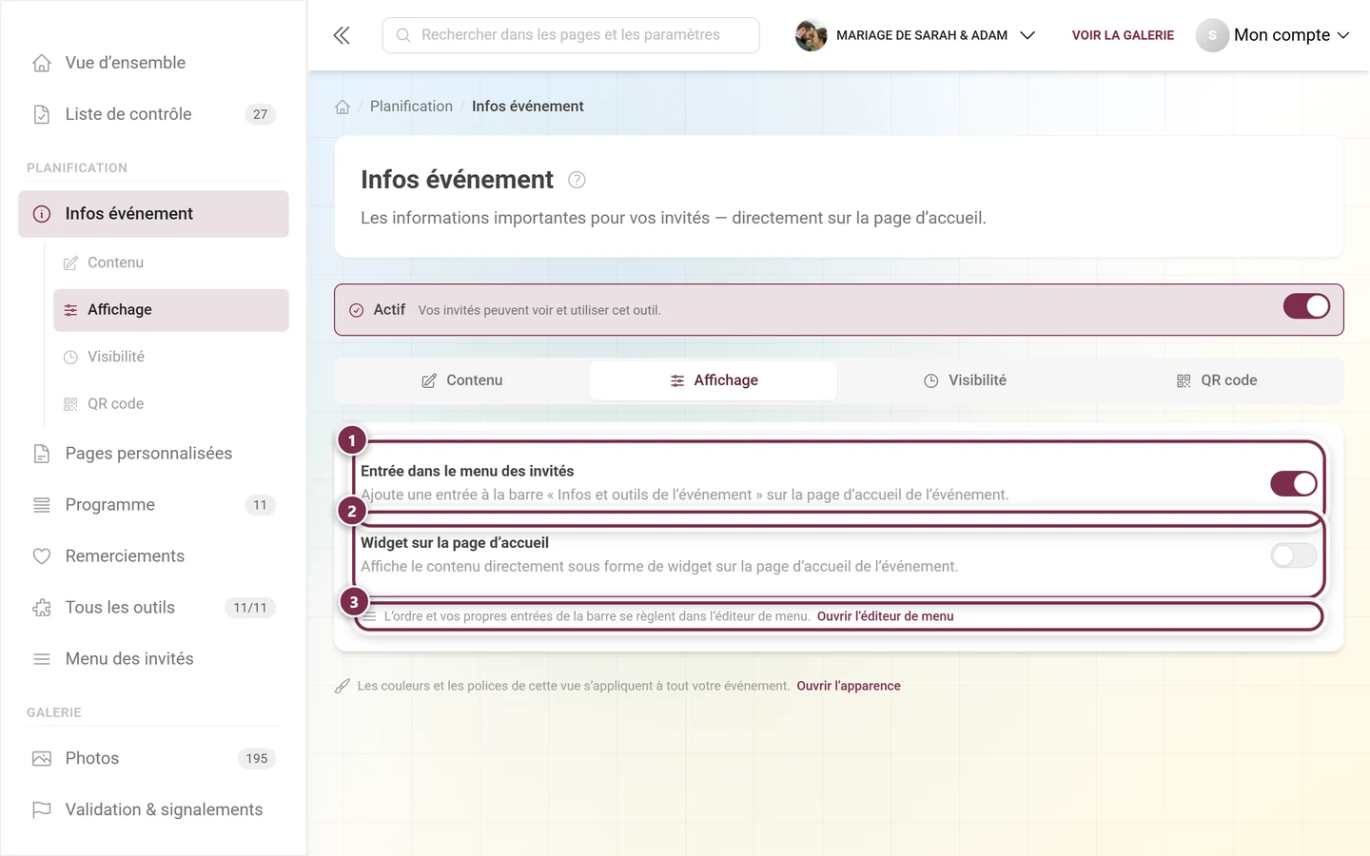Click the account avatar circle
Screen dimensions: 1370x856
pos(1212,35)
